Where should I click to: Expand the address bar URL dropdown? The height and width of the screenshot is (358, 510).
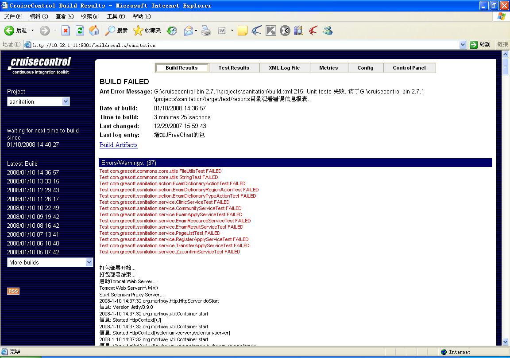[463, 45]
